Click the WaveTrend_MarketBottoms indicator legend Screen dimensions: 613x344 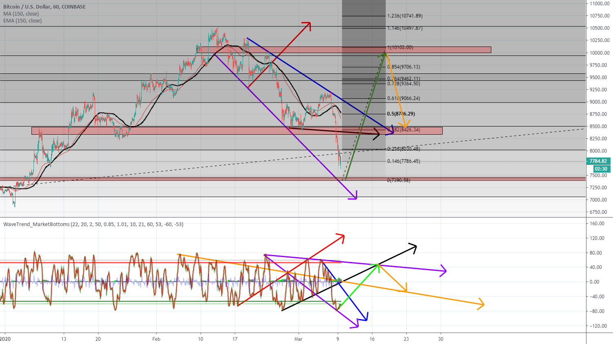(x=94, y=224)
